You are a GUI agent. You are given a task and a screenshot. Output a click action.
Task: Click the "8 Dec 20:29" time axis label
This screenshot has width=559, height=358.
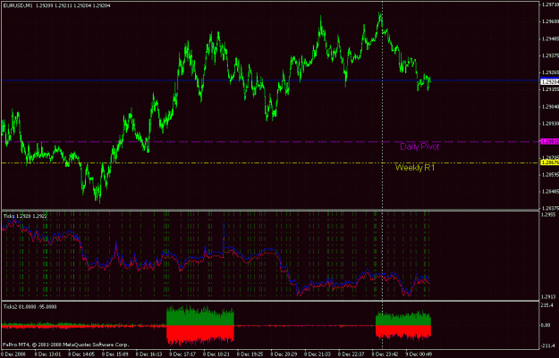point(284,354)
